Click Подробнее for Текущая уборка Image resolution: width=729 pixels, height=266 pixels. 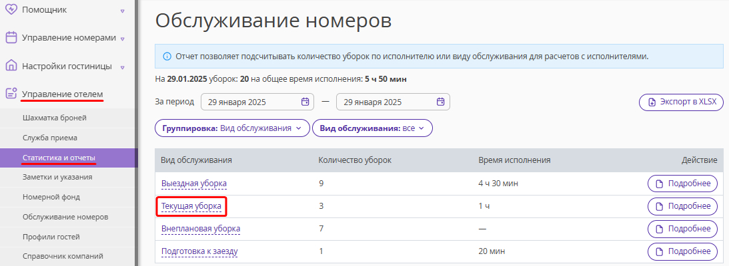(682, 206)
